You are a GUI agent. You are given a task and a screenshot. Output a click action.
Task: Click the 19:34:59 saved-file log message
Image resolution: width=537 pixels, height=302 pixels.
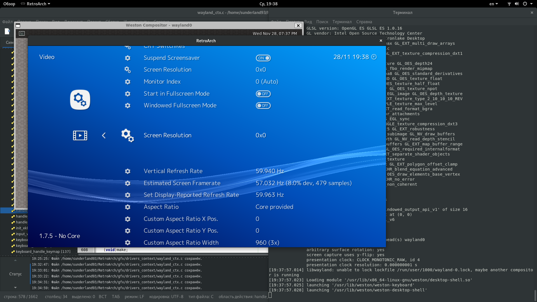[117, 288]
